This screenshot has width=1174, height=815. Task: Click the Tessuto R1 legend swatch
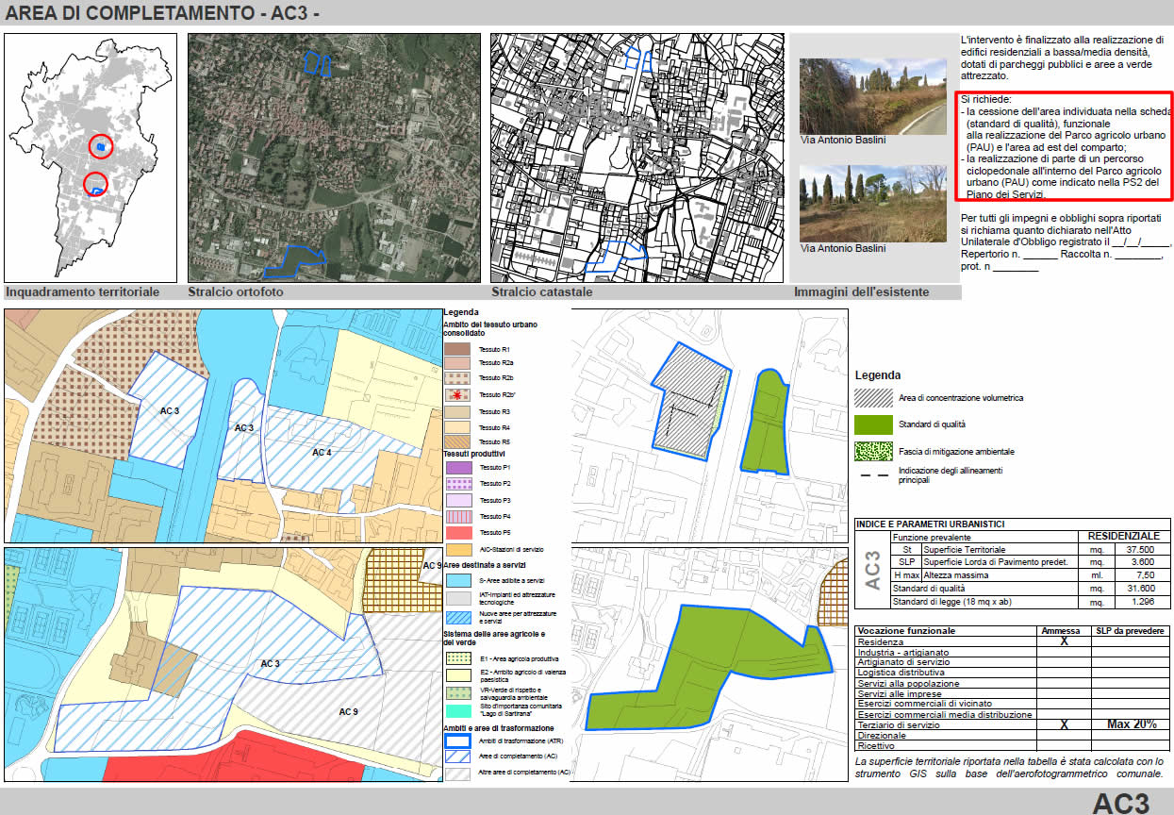[x=457, y=350]
